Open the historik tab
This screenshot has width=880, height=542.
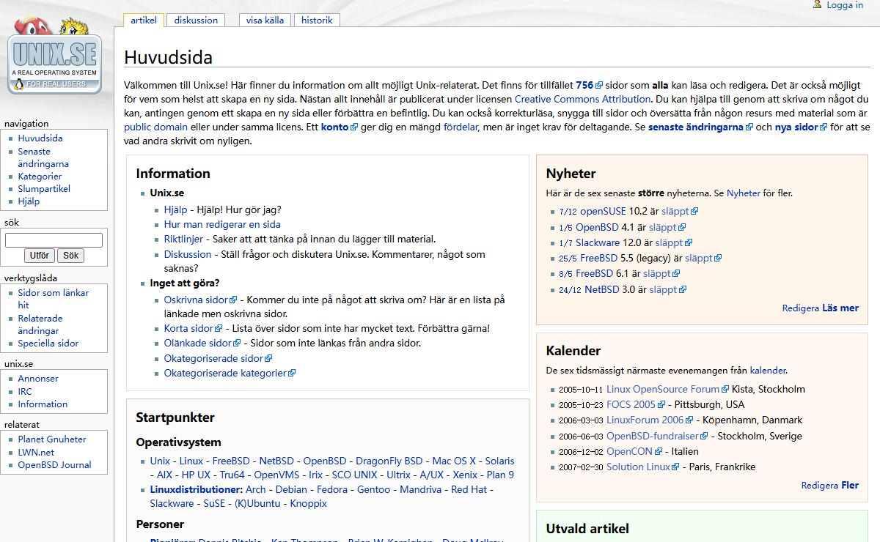tap(317, 21)
